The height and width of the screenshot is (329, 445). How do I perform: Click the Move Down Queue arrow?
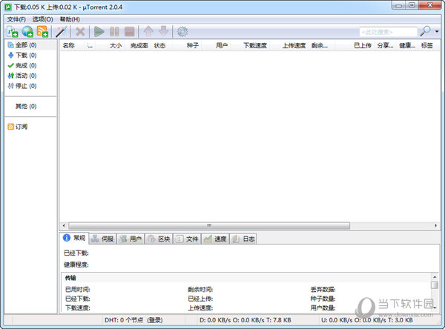pos(164,31)
